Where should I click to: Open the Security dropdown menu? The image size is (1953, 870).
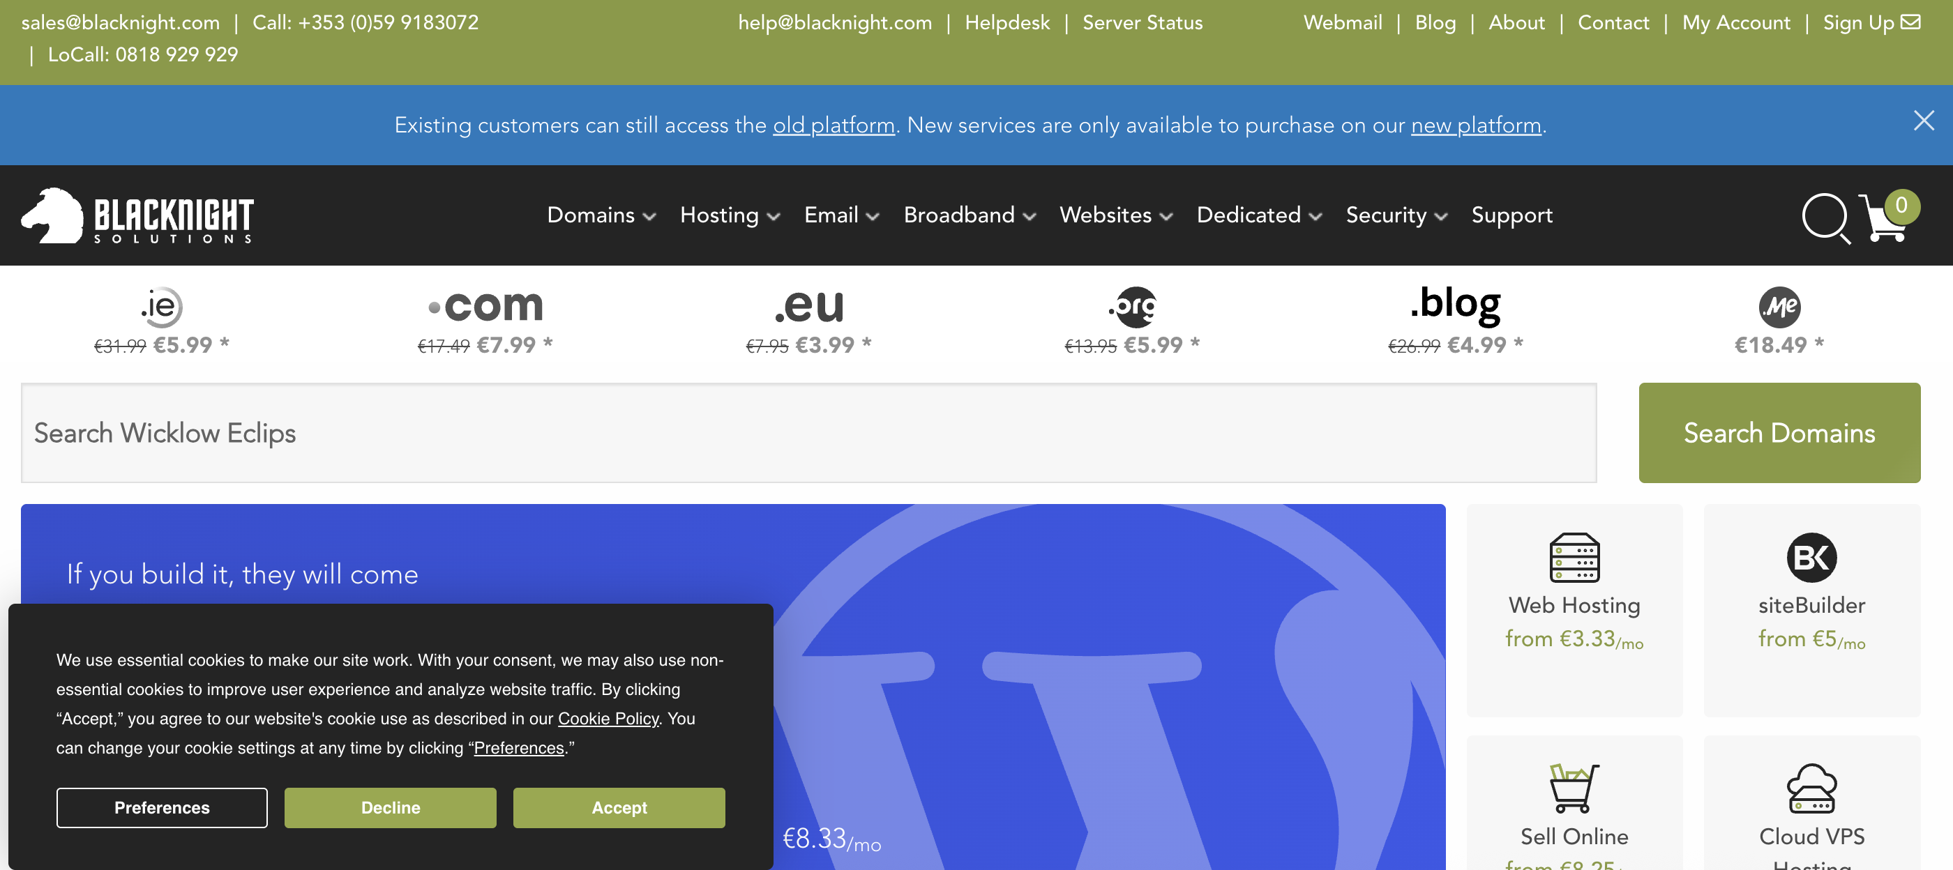pos(1396,215)
